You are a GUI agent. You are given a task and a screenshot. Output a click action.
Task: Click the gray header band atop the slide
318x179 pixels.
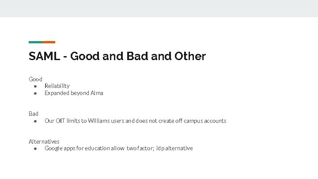pos(159,8)
